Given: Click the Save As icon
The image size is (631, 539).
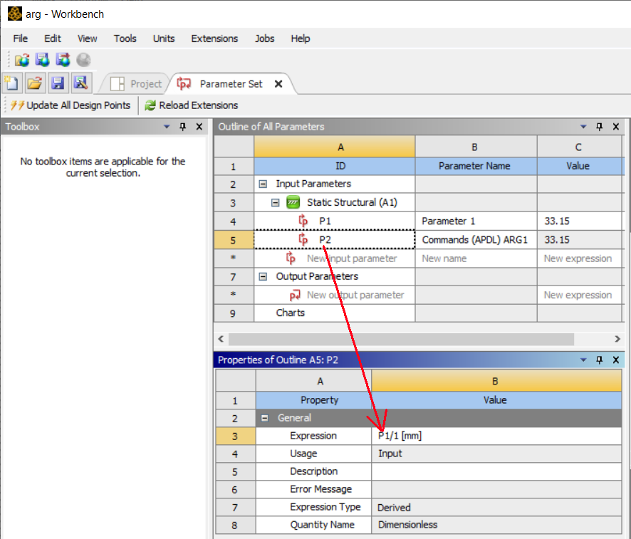Looking at the screenshot, I should tap(80, 83).
